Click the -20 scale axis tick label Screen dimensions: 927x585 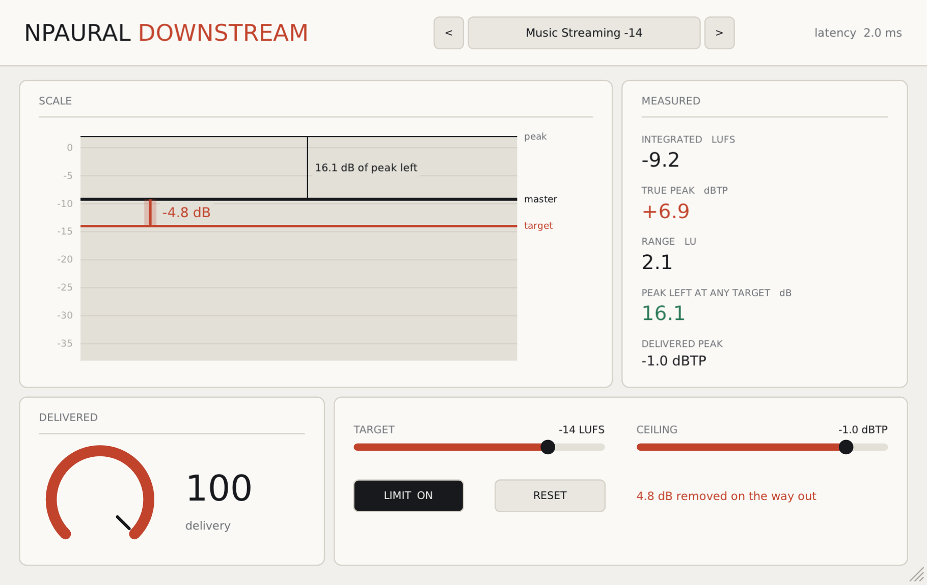[65, 259]
